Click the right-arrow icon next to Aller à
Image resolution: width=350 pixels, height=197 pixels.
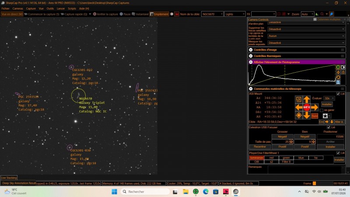tap(327, 122)
